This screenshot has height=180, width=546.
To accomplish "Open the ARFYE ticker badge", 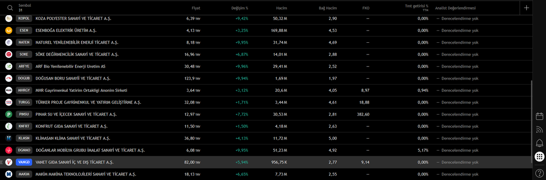I will click(24, 66).
